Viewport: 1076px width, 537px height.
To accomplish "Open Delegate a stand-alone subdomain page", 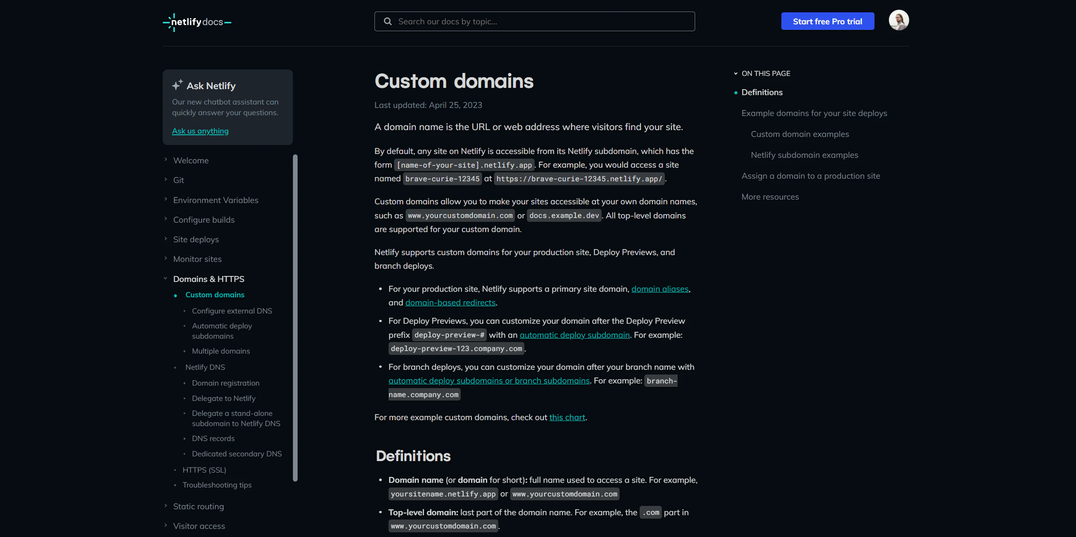I will point(236,418).
